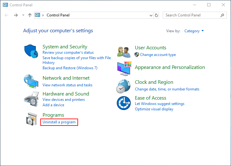The height and width of the screenshot is (166, 231).
Task: Refresh the Control Panel view
Action: coord(156,15)
